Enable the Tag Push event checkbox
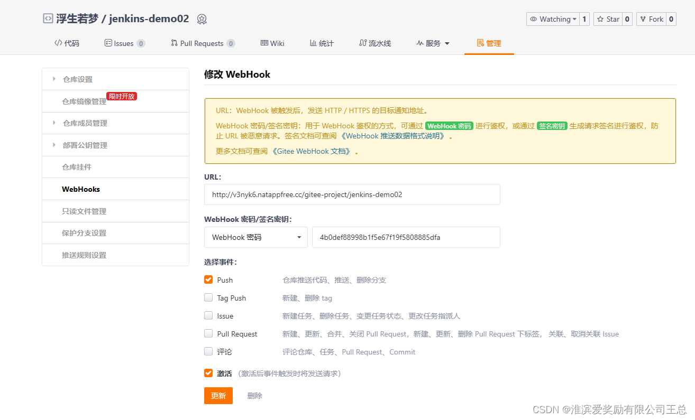Image resolution: width=695 pixels, height=420 pixels. (x=208, y=297)
